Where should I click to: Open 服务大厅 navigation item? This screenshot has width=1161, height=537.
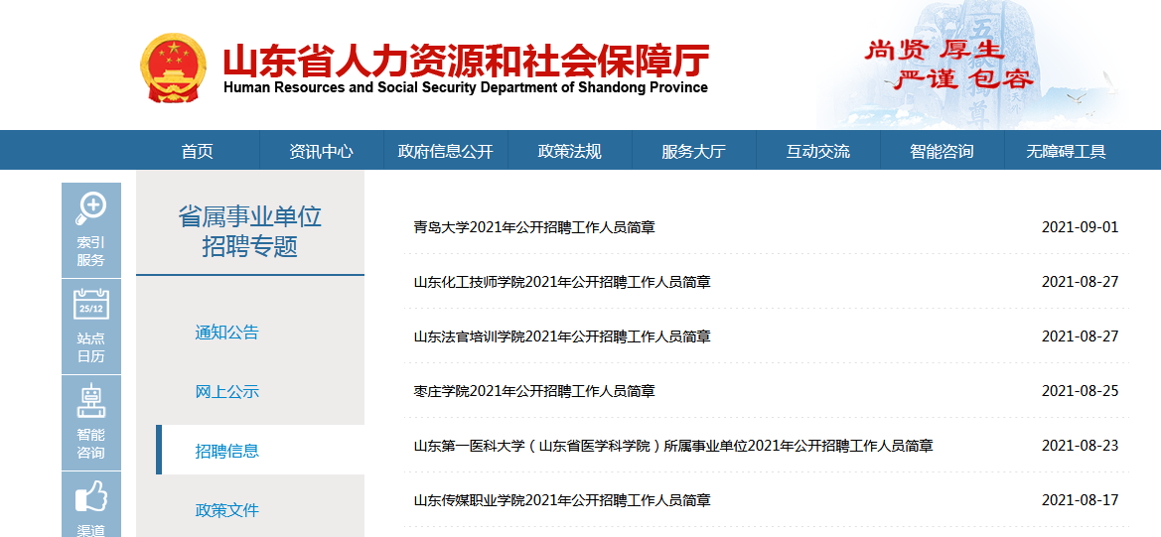click(693, 151)
